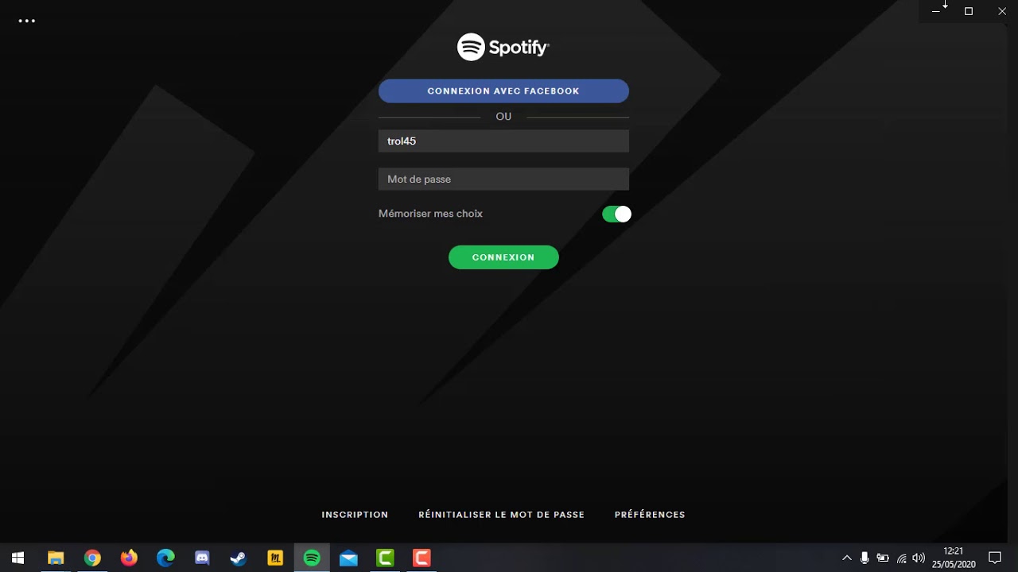This screenshot has height=572, width=1018.
Task: Launch Firefox from the taskbar
Action: pos(129,558)
